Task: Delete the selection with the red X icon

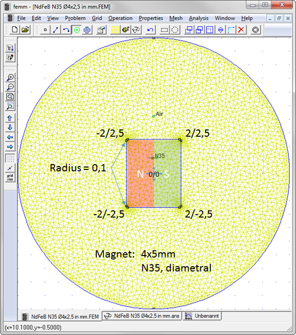Action: 241,30
